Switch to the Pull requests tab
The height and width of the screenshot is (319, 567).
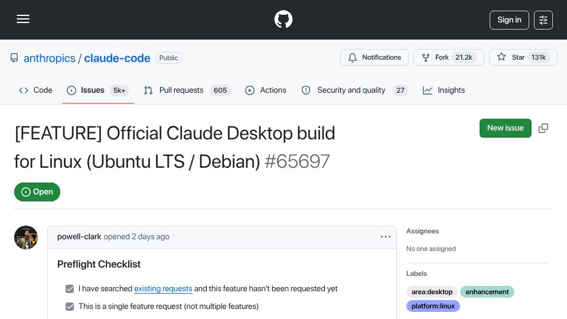click(187, 90)
